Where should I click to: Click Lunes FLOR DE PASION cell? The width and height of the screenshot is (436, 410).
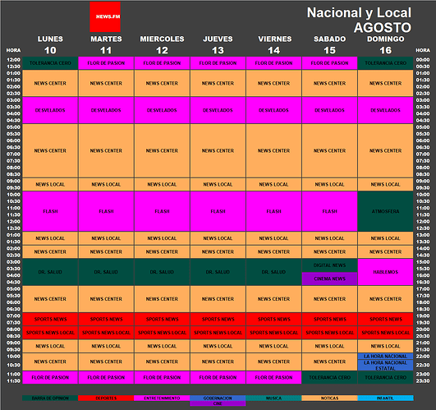click(50, 377)
